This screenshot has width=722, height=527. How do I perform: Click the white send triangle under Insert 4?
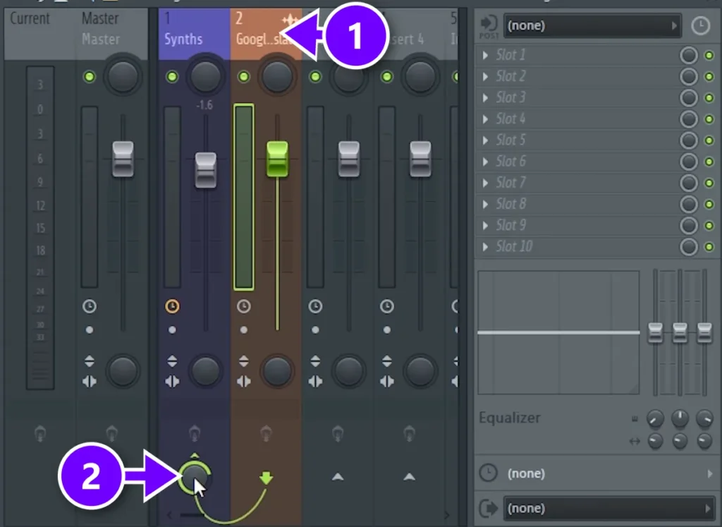409,477
